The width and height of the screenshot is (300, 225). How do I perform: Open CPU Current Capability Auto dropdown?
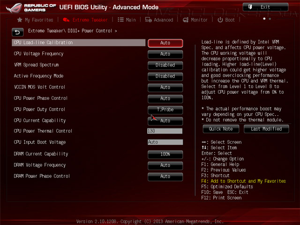click(165, 121)
